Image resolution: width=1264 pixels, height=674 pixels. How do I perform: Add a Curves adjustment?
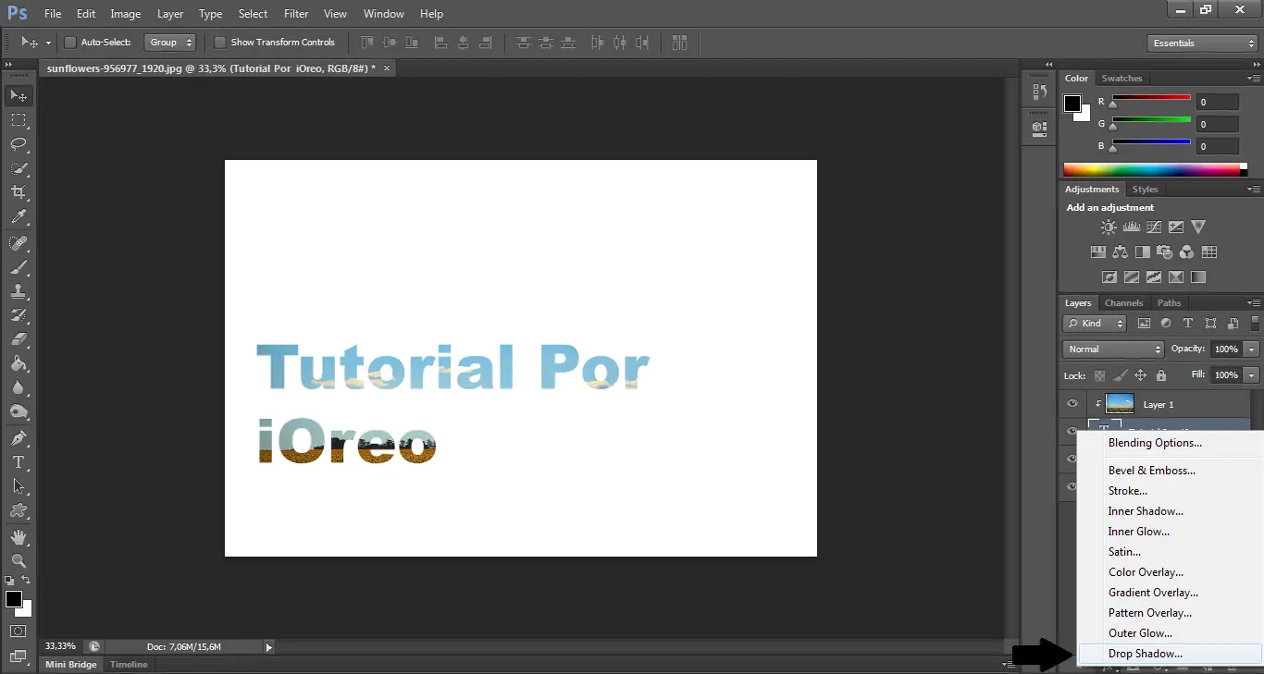pyautogui.click(x=1154, y=227)
